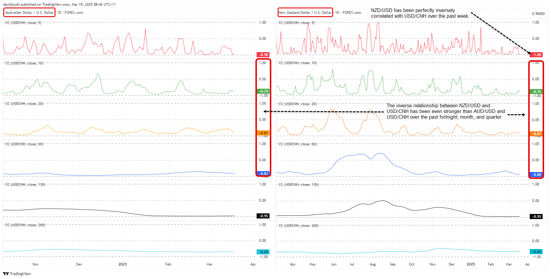Click the AUD/USD chart's "1D · FOREX.com" label
Image resolution: width=551 pixels, height=279 pixels.
(70, 13)
